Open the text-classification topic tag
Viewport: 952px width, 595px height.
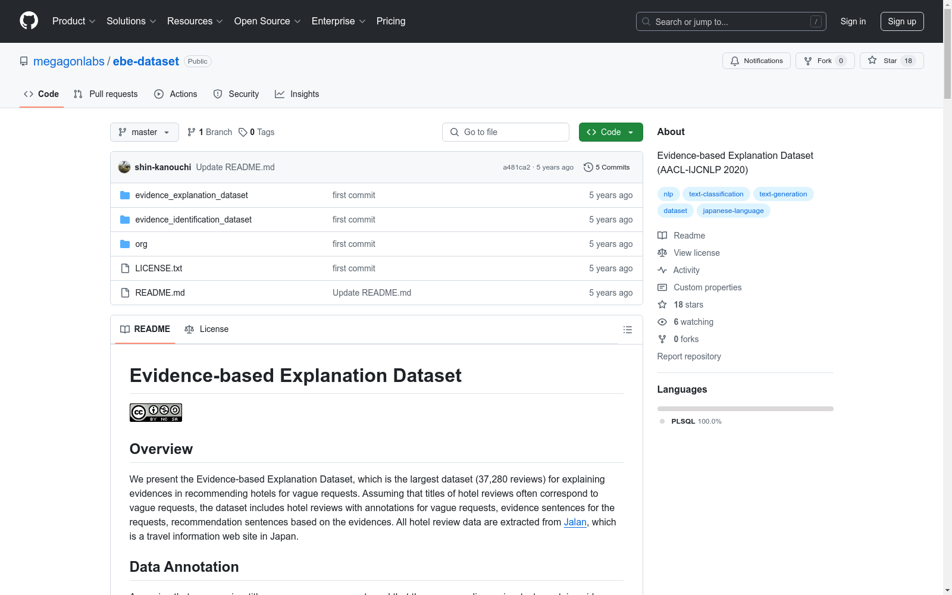(x=716, y=194)
